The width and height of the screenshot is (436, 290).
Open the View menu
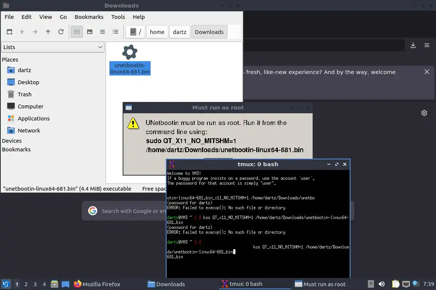click(45, 17)
